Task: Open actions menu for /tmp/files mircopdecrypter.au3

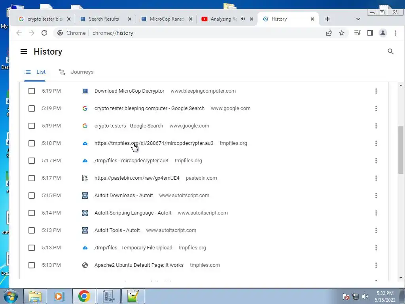Action: pyautogui.click(x=376, y=161)
